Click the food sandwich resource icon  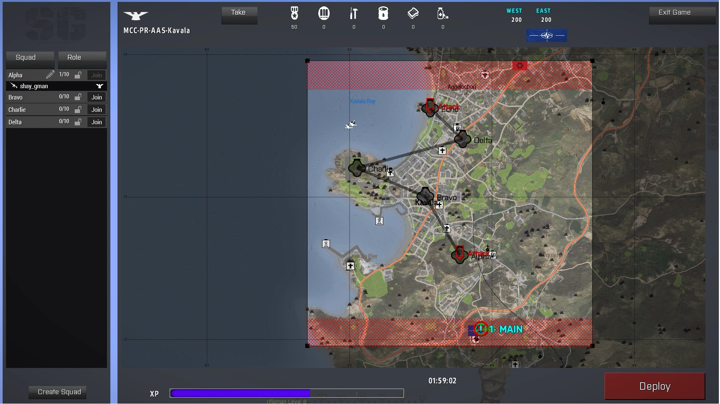[x=413, y=14]
